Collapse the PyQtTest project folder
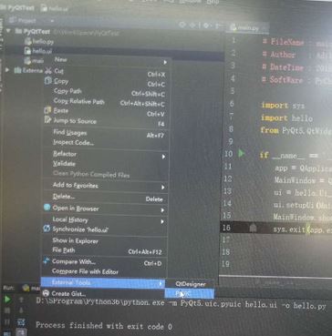Image resolution: width=332 pixels, height=336 pixels. pos(8,31)
